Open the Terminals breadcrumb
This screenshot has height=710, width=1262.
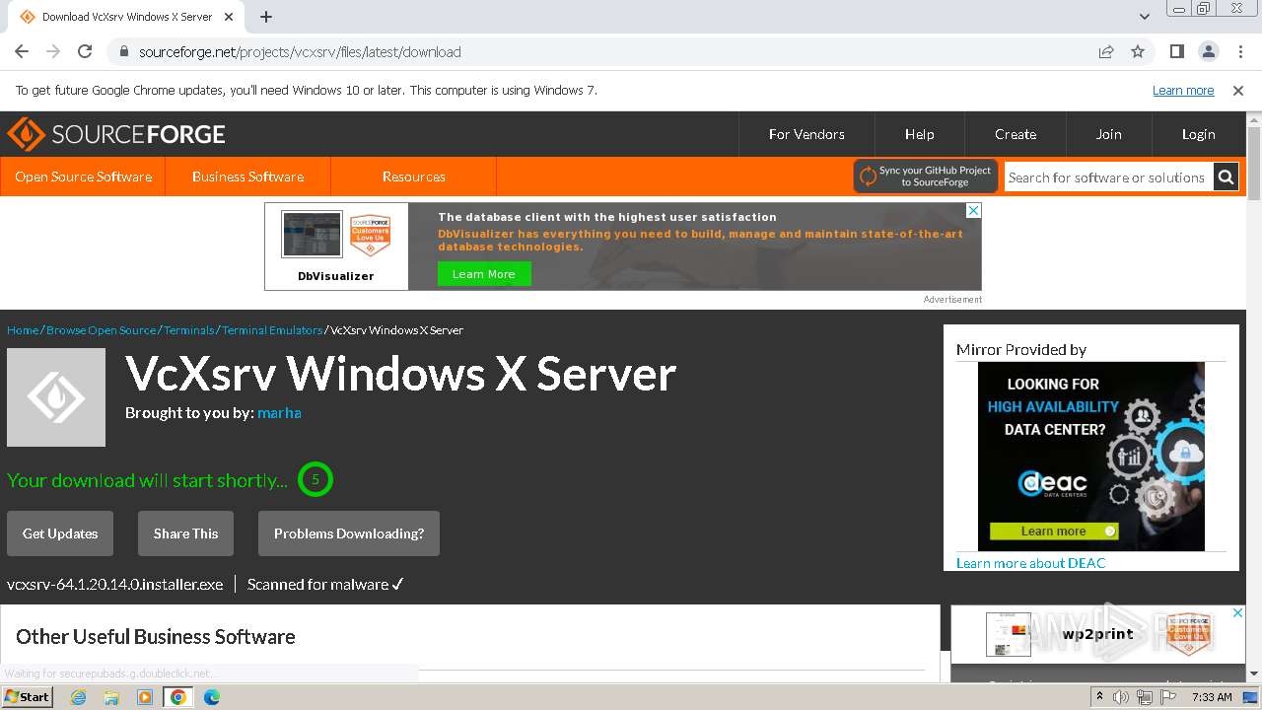188,330
